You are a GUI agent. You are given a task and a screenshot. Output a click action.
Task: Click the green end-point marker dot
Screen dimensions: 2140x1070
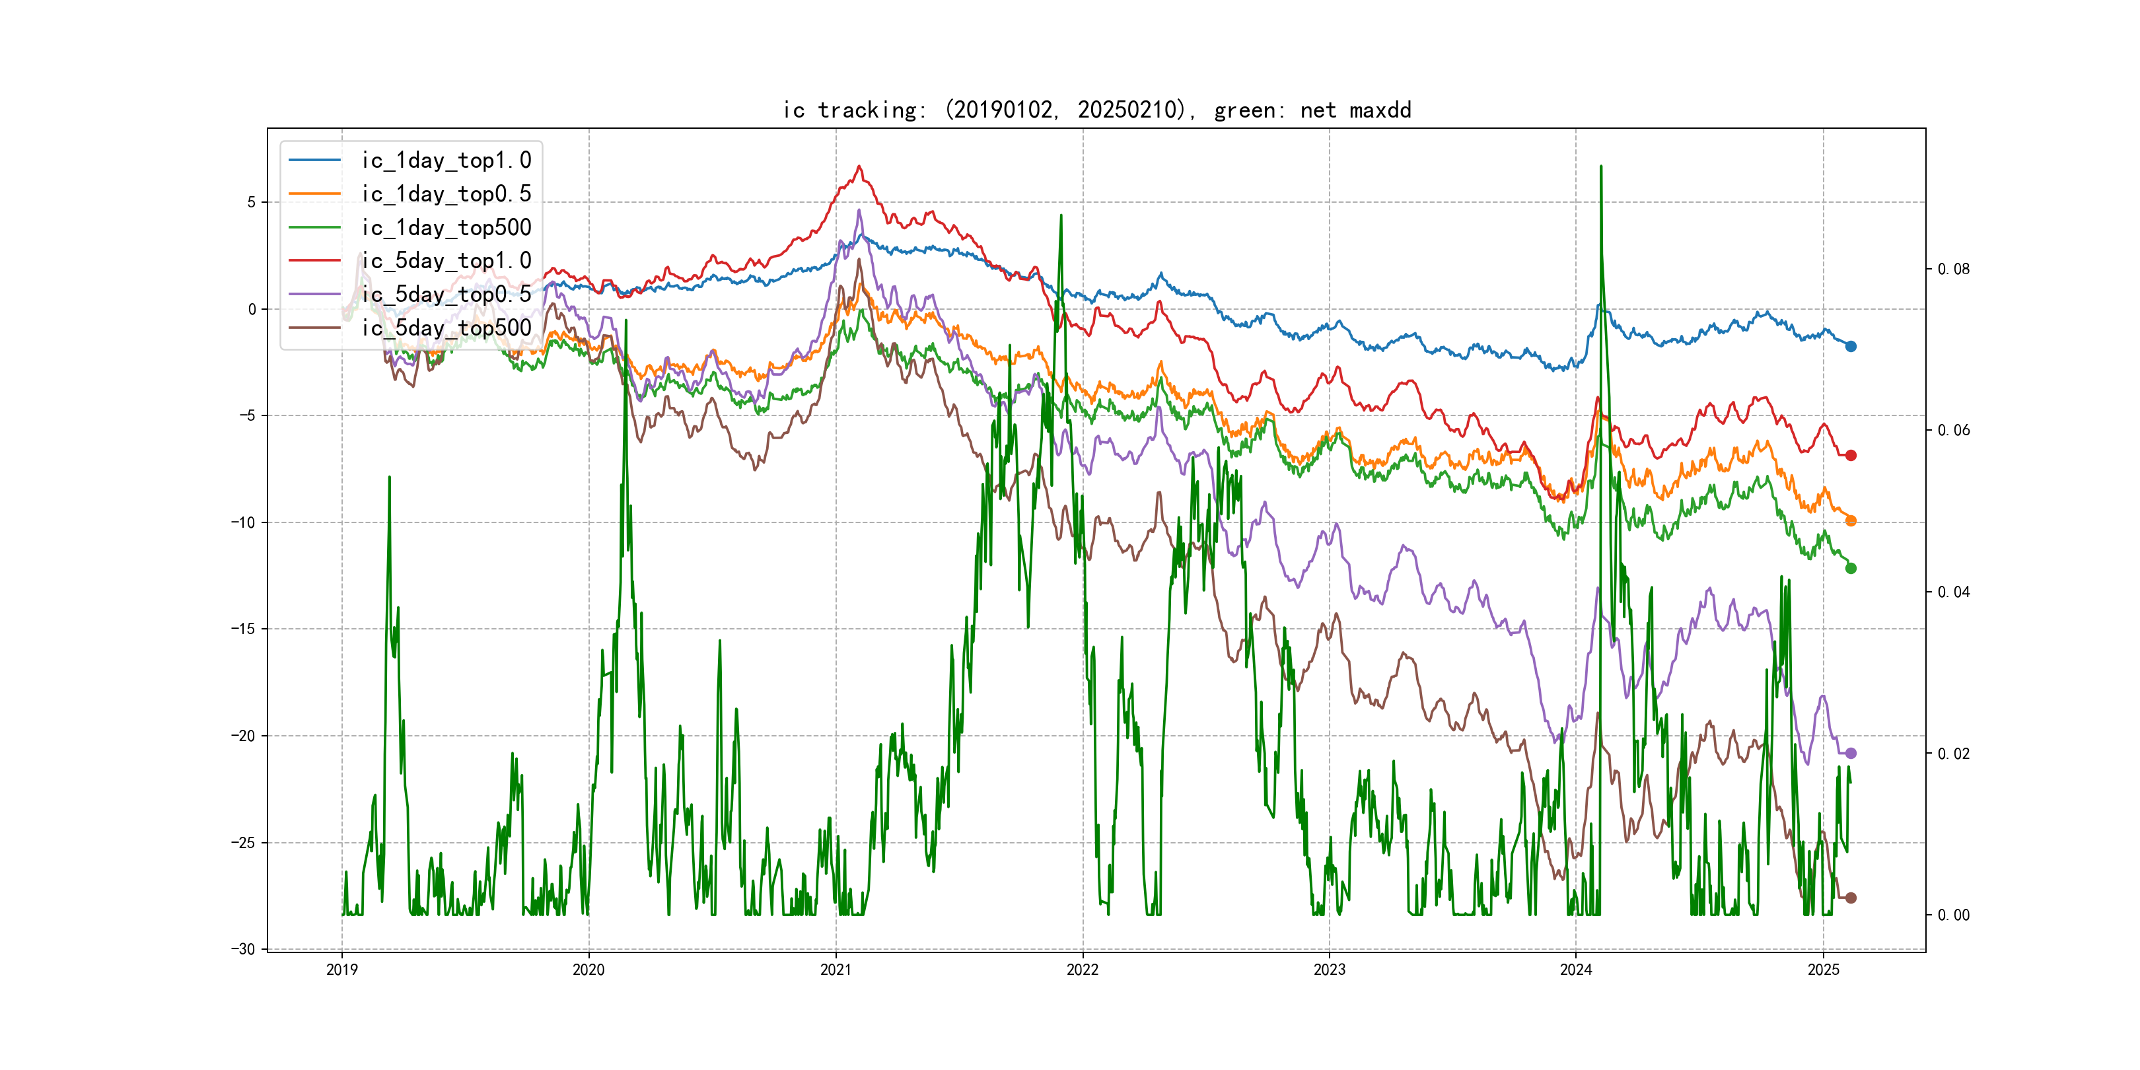pyautogui.click(x=1851, y=568)
